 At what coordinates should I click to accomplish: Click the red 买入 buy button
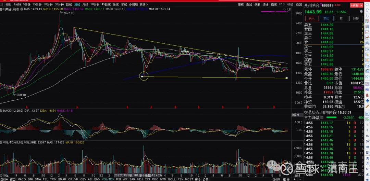pyautogui.click(x=312, y=18)
